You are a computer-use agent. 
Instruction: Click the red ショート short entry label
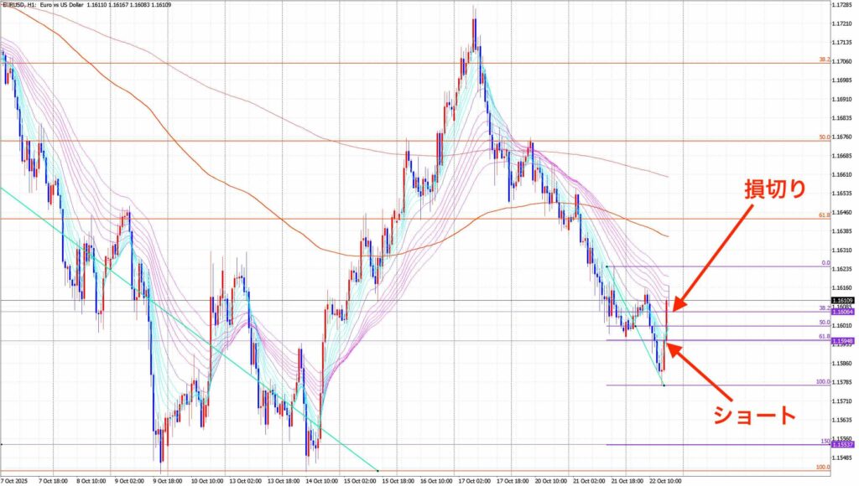[x=755, y=413]
